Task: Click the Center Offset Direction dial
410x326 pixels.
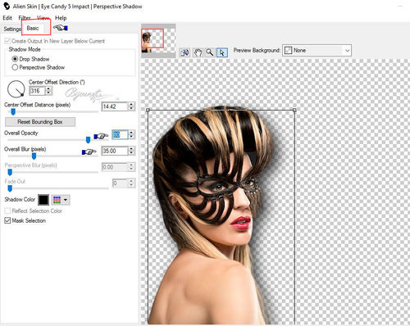Action: pyautogui.click(x=16, y=89)
